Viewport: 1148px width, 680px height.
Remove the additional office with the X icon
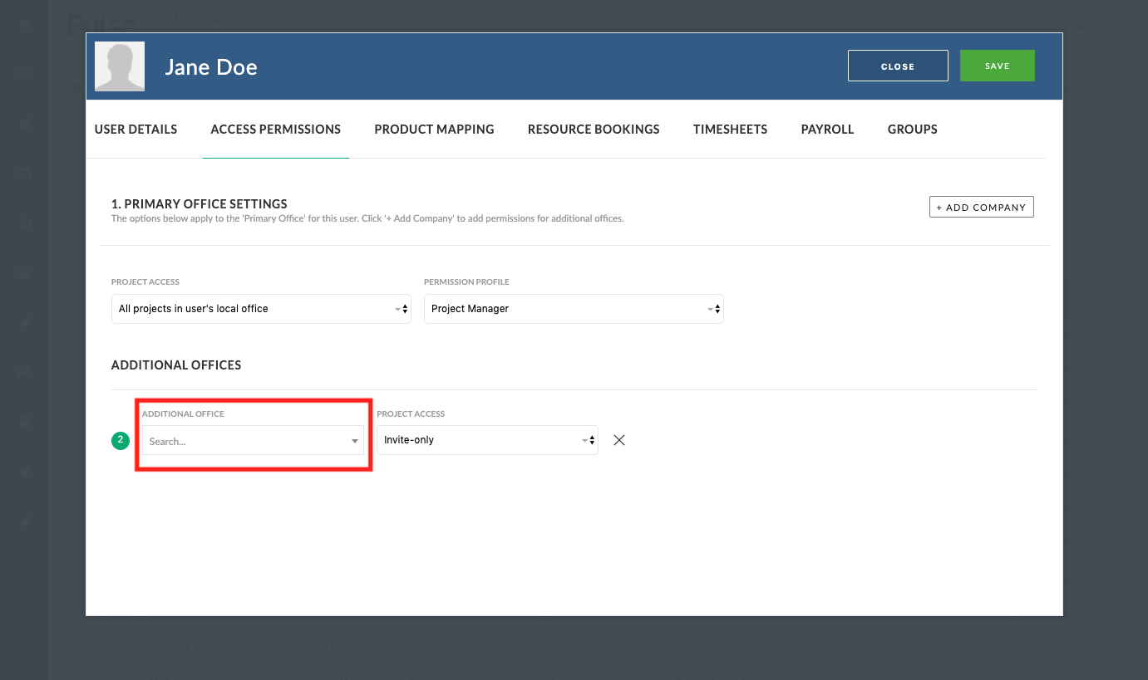coord(618,440)
